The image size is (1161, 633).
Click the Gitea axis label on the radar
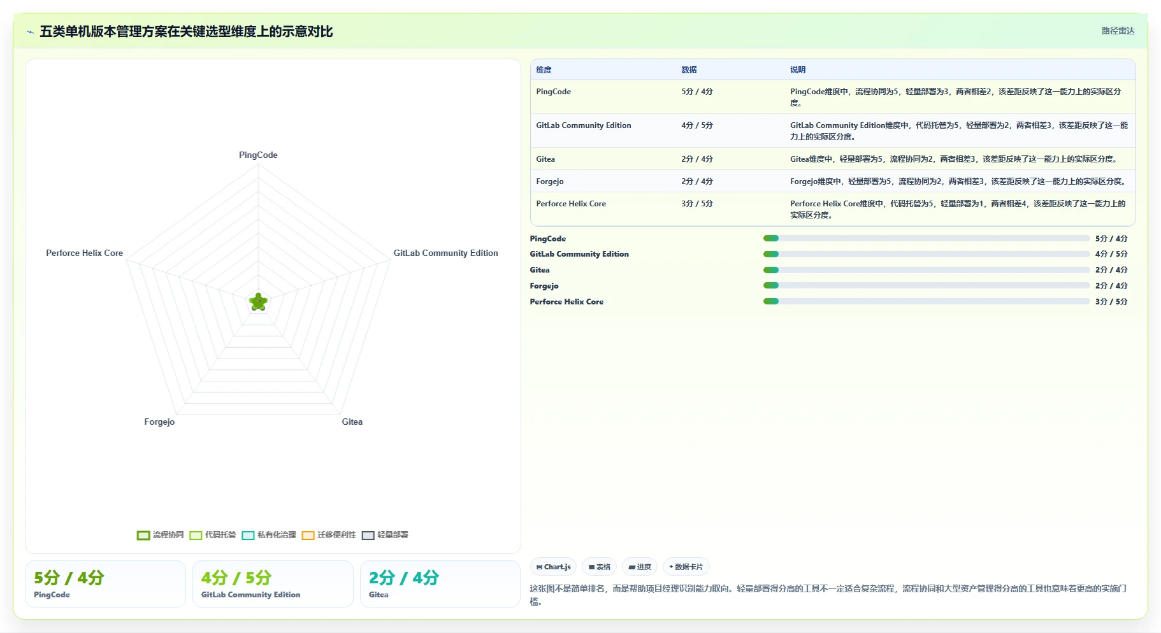point(352,422)
